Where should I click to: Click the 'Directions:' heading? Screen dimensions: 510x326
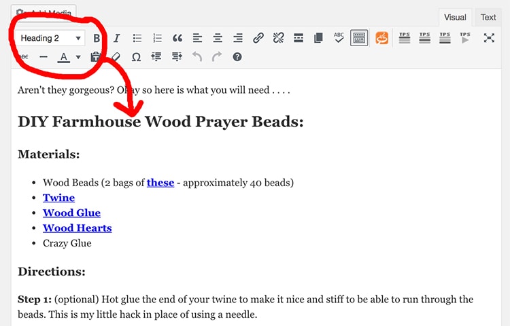52,272
